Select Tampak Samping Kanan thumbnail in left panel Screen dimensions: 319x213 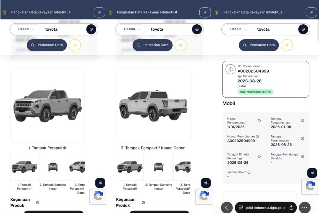coord(53,167)
